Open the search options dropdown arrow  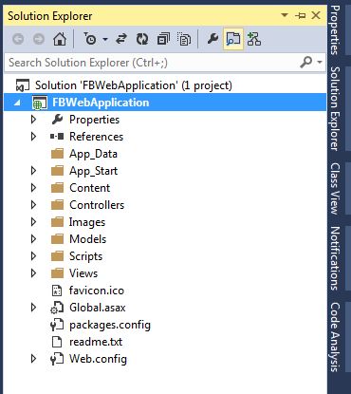(320, 62)
